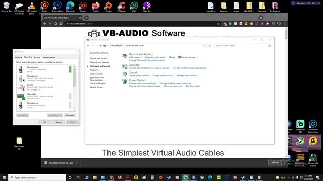The height and width of the screenshot is (181, 323).
Task: Open the Sounds tab in Sound dialog
Action: (37, 57)
